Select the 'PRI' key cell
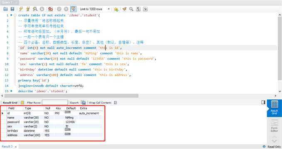This screenshot has height=149, width=282. coord(57,113)
